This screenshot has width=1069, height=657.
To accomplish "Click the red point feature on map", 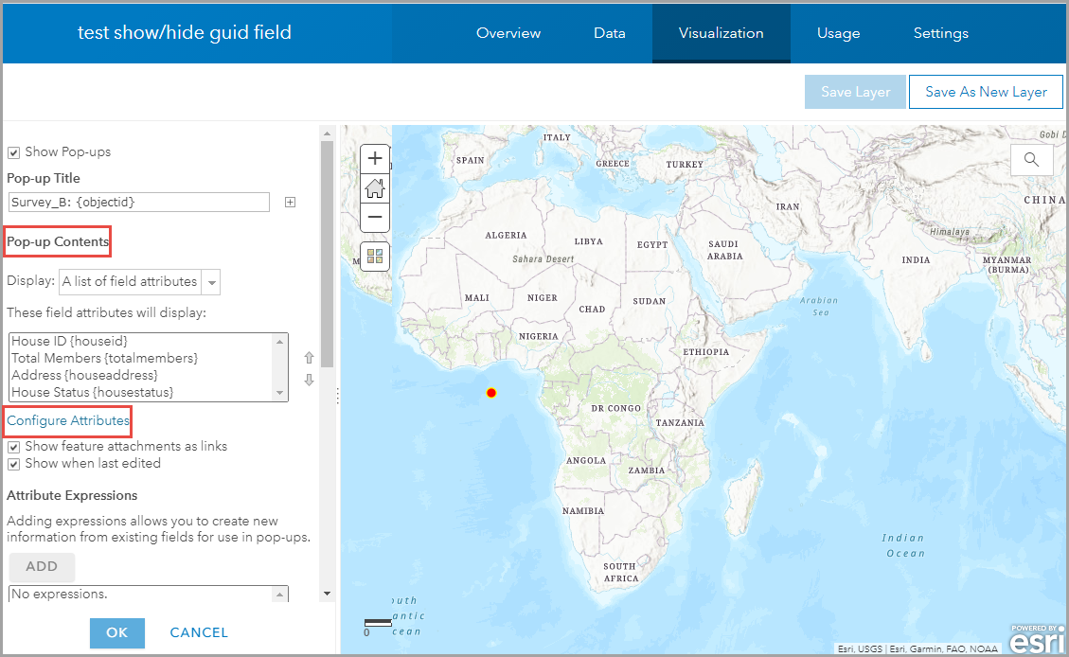I will [x=490, y=393].
